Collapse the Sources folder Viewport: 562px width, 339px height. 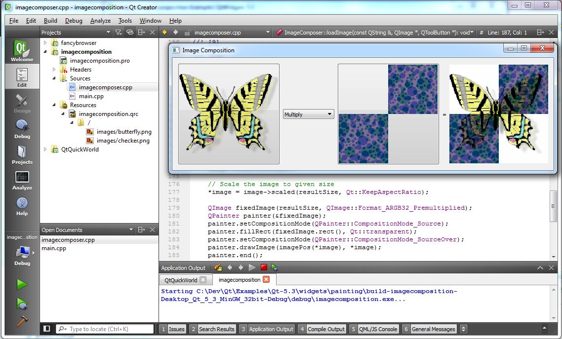point(54,78)
